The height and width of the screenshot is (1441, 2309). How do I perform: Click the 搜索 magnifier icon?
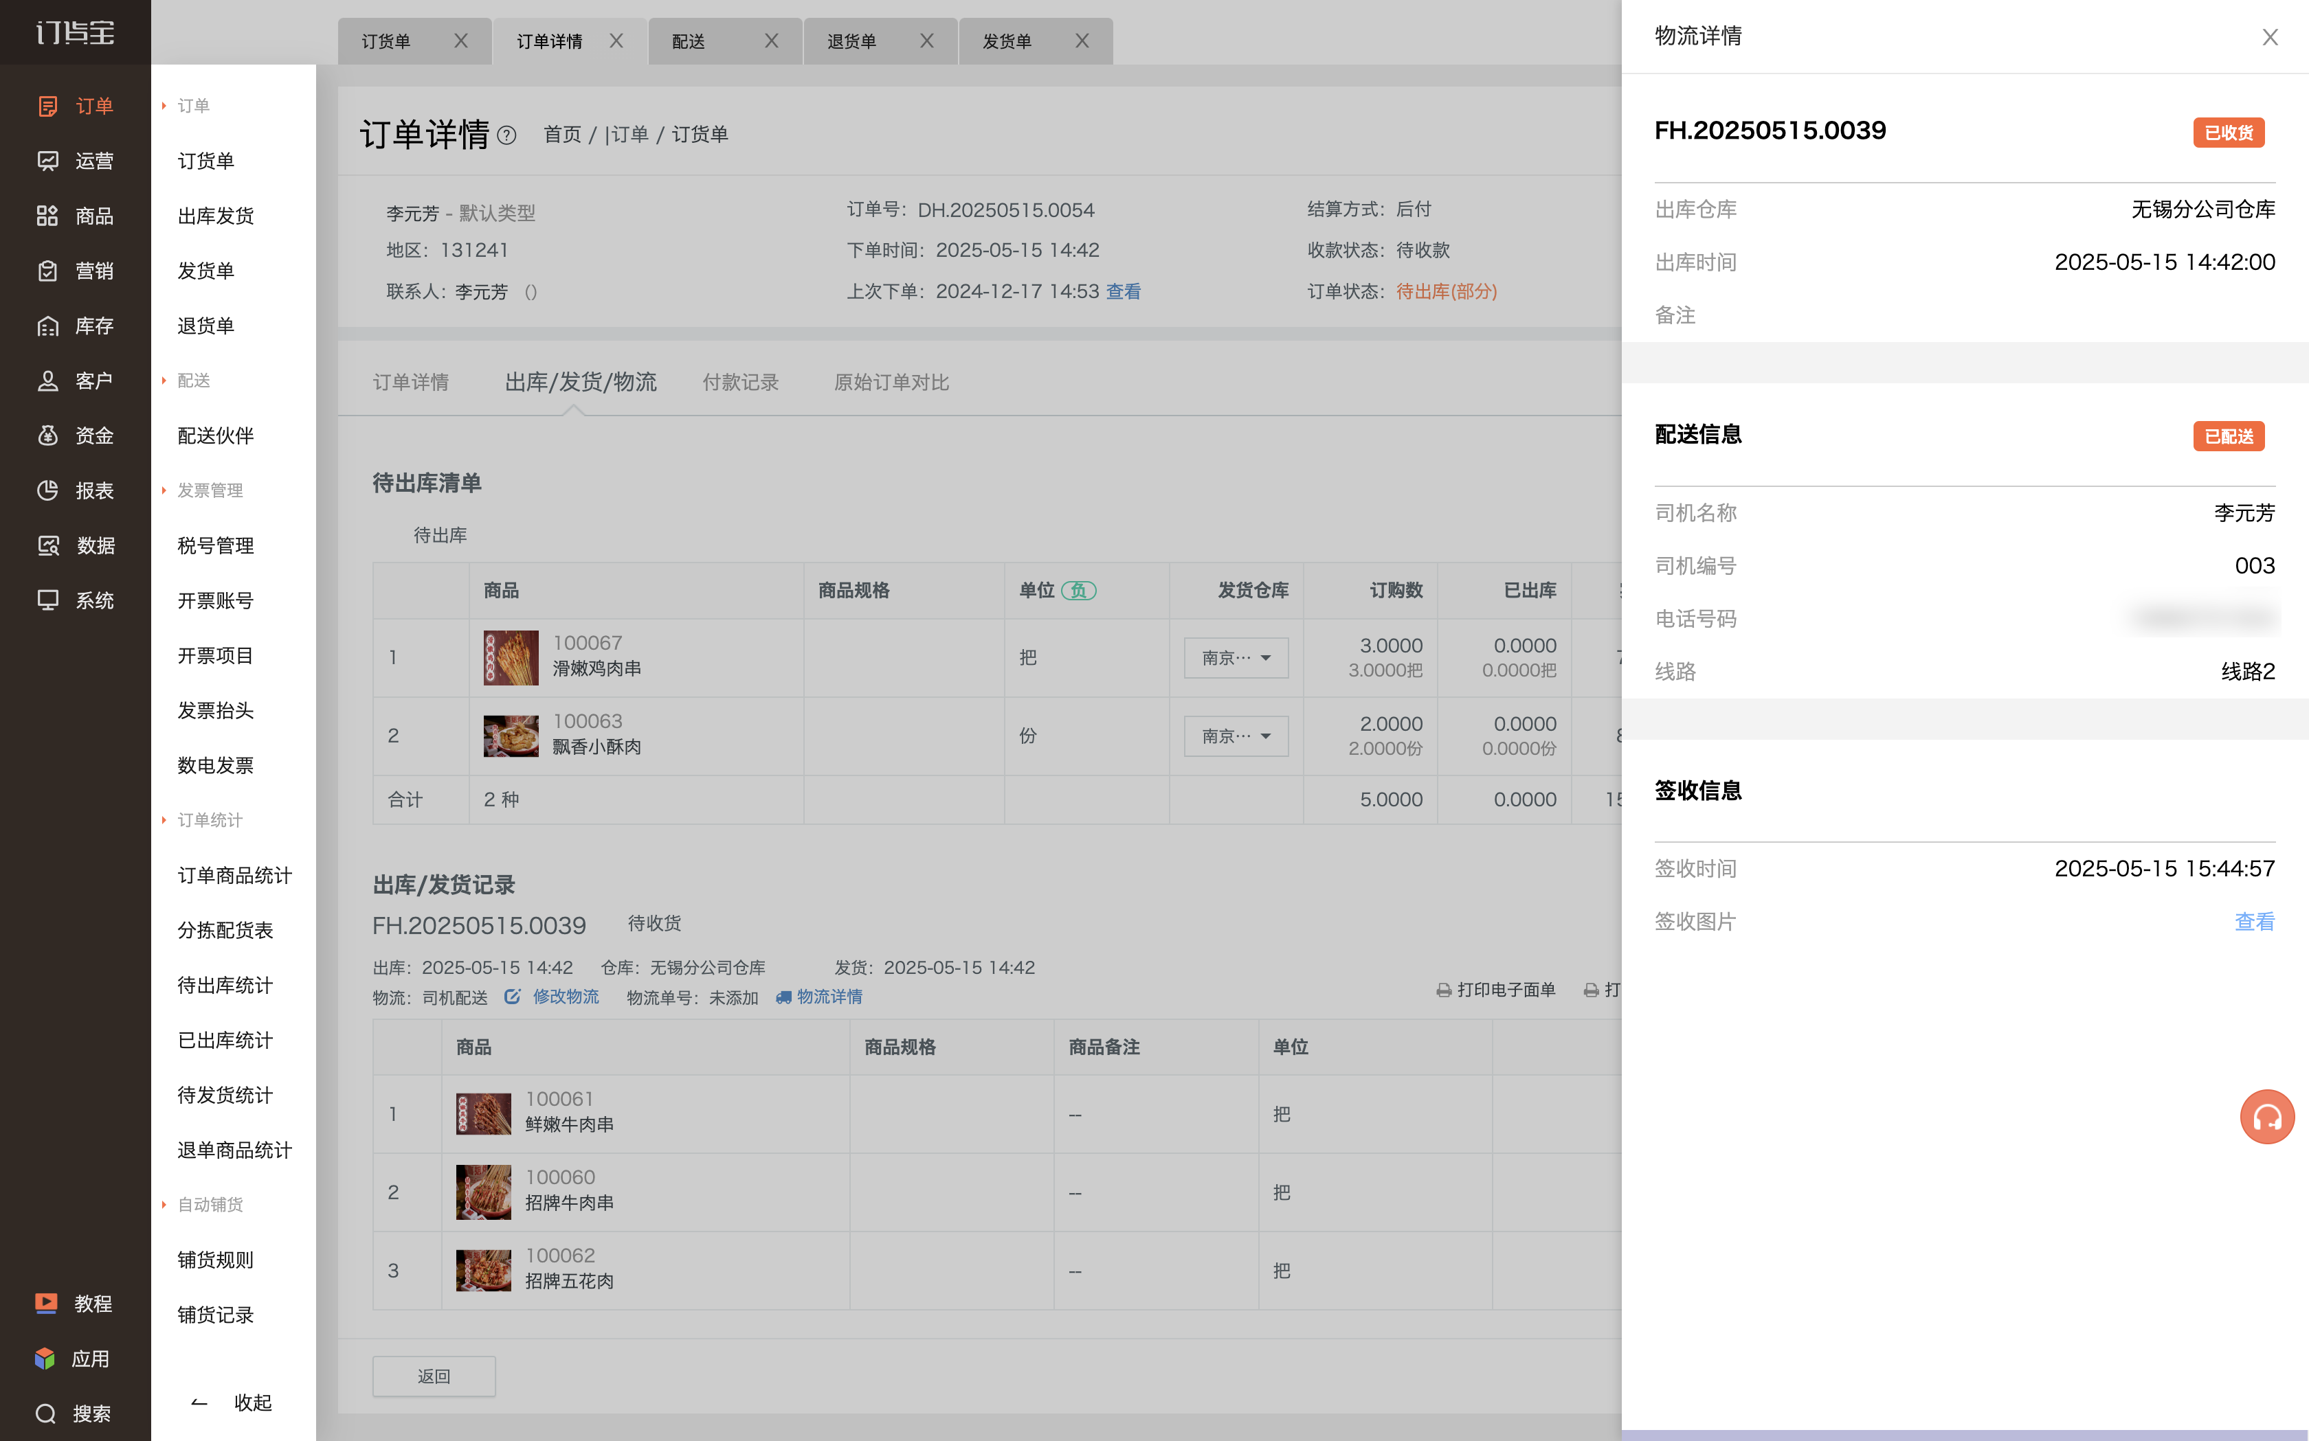click(x=46, y=1414)
